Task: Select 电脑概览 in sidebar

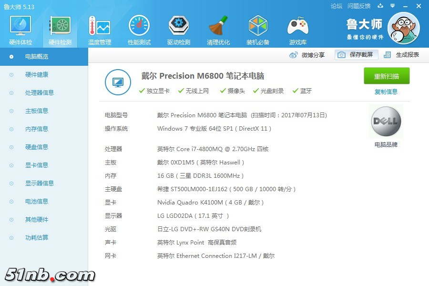Action: [x=44, y=57]
